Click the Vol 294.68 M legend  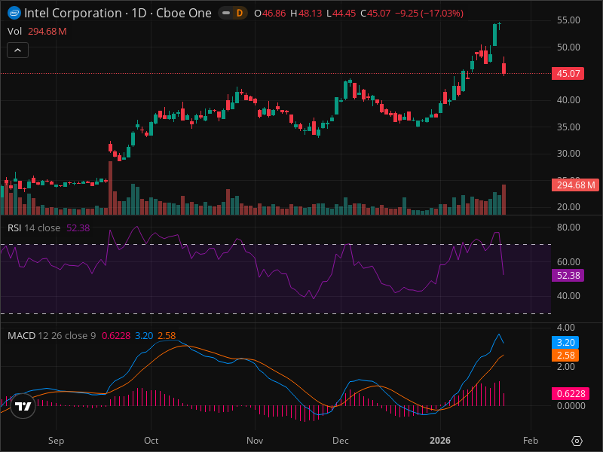pyautogui.click(x=37, y=32)
